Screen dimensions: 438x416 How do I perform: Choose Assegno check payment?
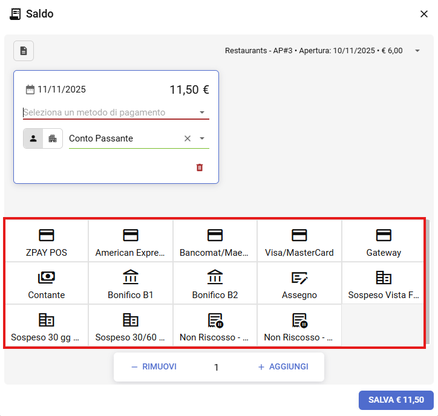(x=299, y=284)
